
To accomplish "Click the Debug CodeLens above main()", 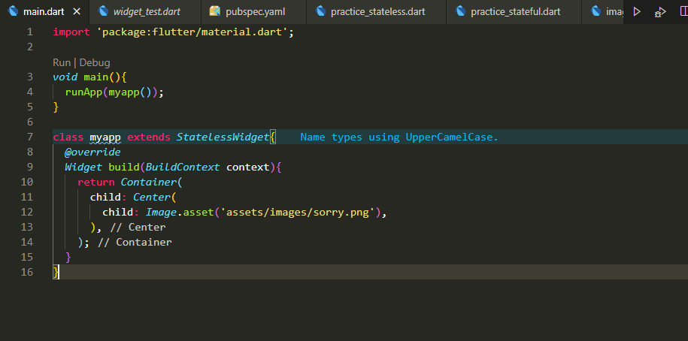I will (95, 62).
